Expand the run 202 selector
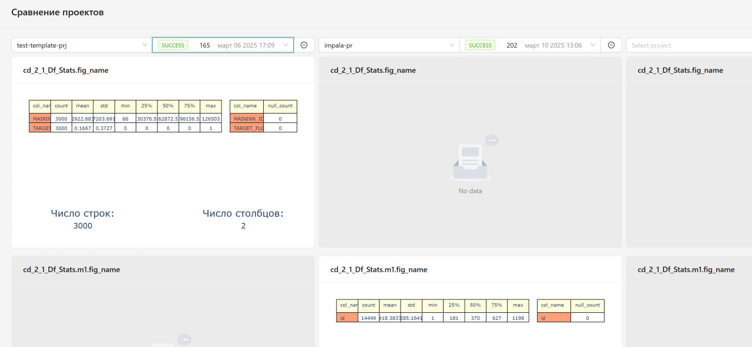 coord(530,45)
